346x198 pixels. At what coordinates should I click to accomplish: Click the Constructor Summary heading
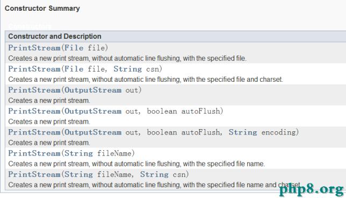point(42,9)
